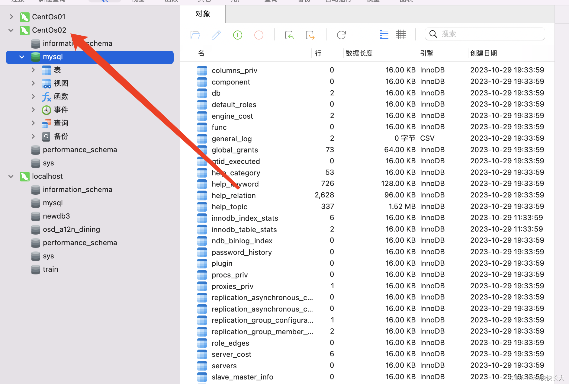
Task: Click the green new table plus icon
Action: (238, 35)
